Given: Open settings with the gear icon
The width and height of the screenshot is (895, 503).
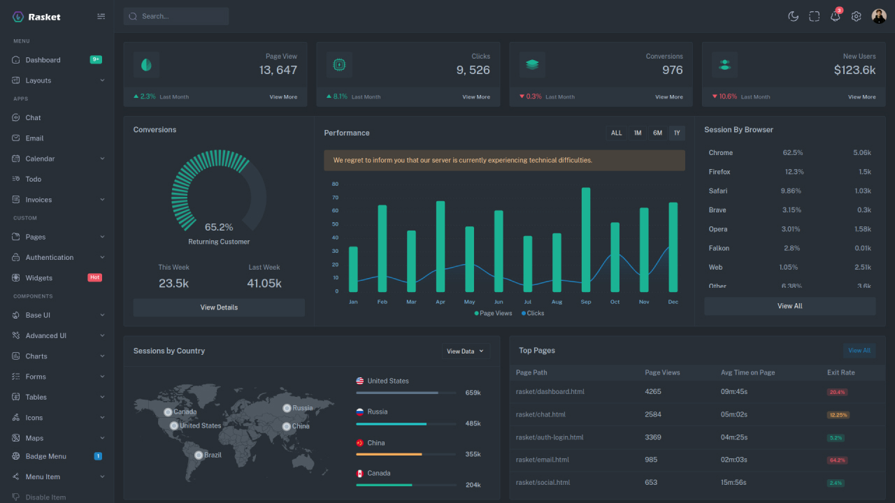Looking at the screenshot, I should tap(856, 15).
